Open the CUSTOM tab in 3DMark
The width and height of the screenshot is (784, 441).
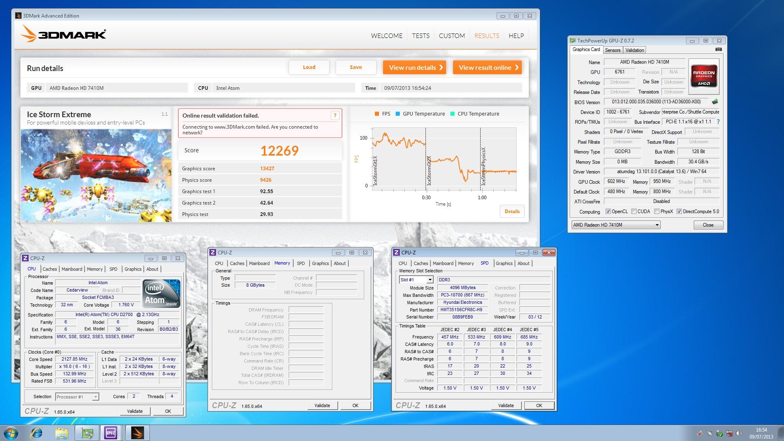pyautogui.click(x=452, y=36)
